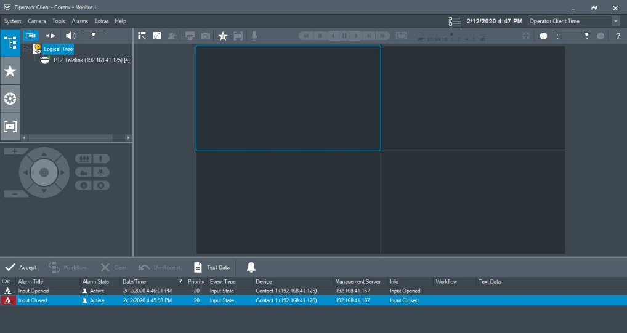Image resolution: width=627 pixels, height=333 pixels.
Task: Open the Extras menu
Action: 102,21
